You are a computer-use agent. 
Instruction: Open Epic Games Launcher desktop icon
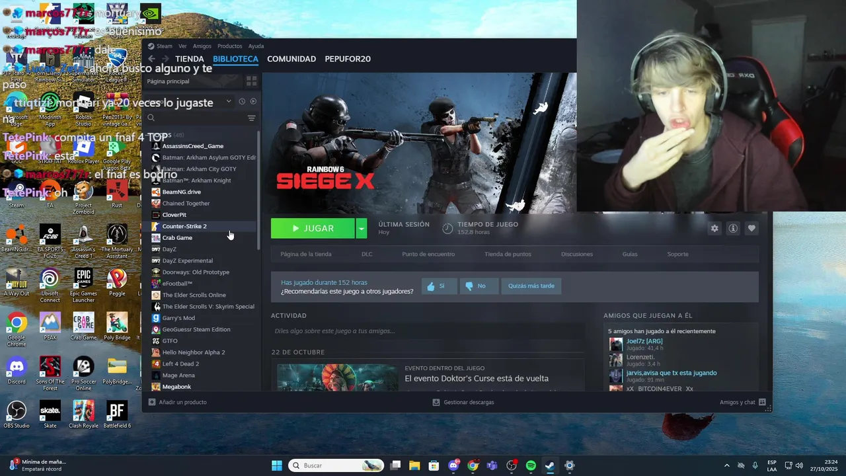(x=83, y=285)
